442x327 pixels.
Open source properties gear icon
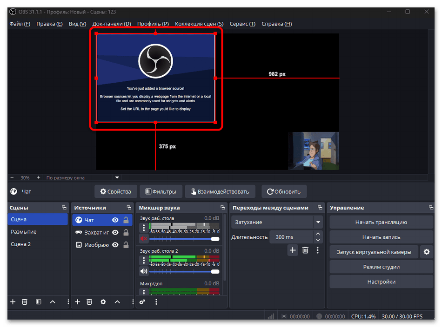click(x=103, y=302)
